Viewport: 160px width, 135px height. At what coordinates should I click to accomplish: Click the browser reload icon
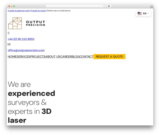pyautogui.click(x=104, y=6)
